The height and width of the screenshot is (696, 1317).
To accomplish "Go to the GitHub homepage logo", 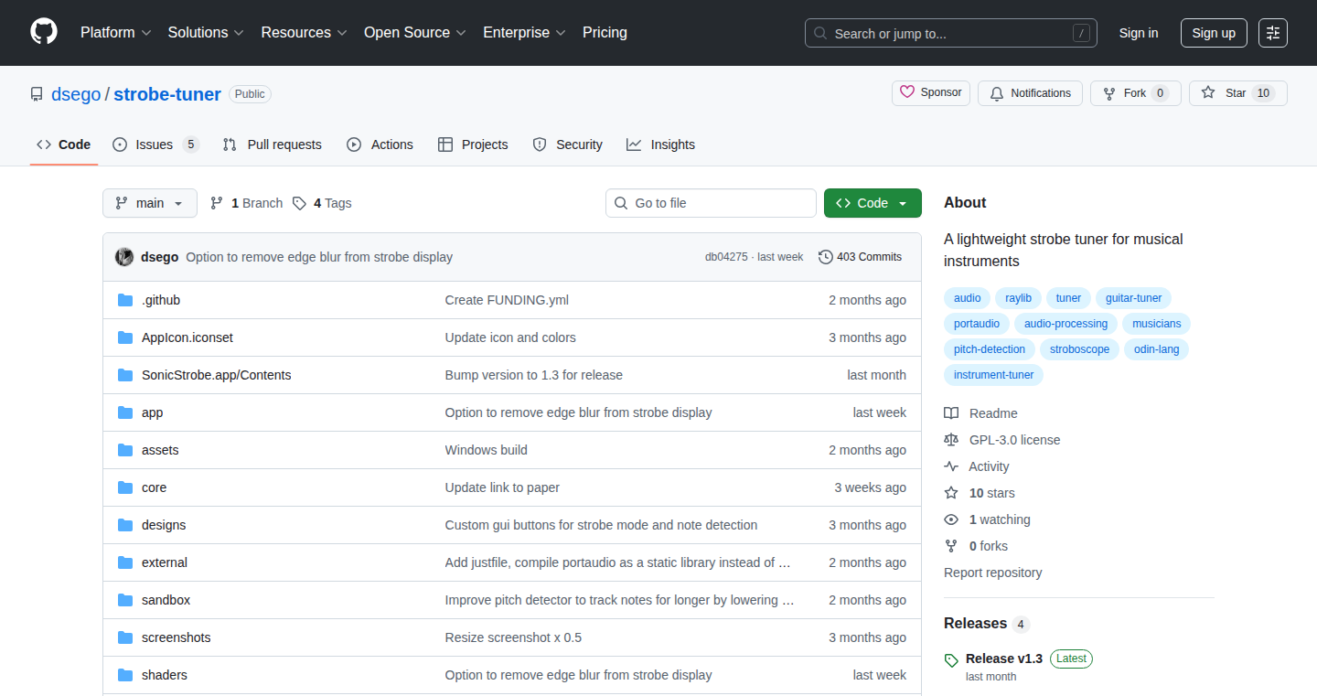I will click(x=44, y=32).
